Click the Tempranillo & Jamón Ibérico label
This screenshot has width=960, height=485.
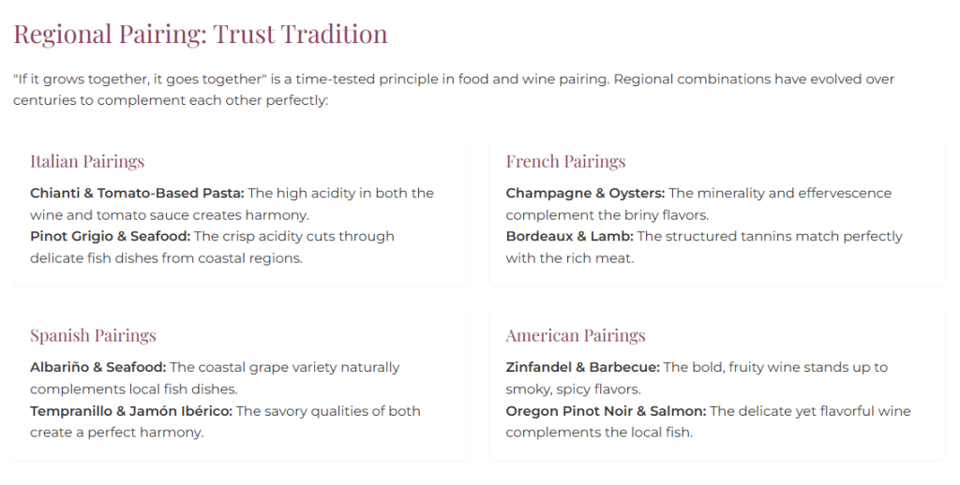pyautogui.click(x=131, y=411)
